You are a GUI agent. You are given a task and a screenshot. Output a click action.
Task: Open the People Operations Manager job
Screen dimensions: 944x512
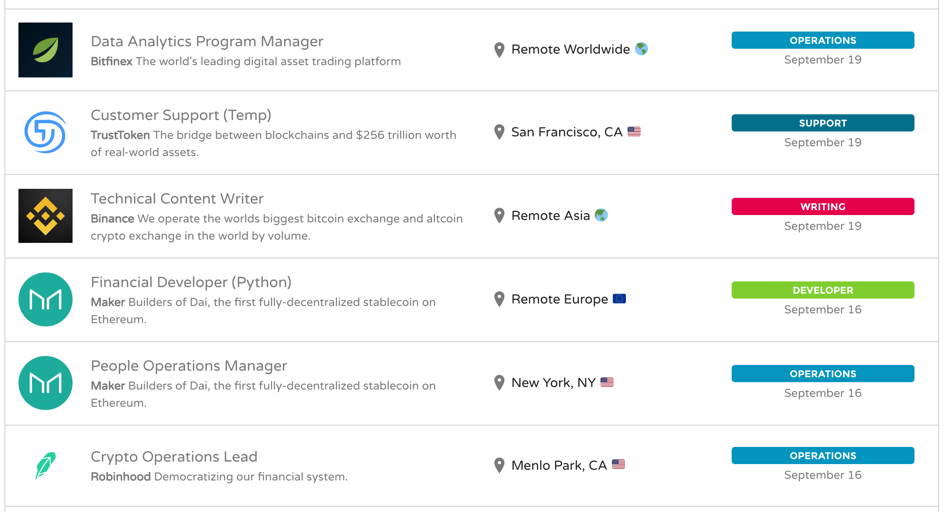189,366
